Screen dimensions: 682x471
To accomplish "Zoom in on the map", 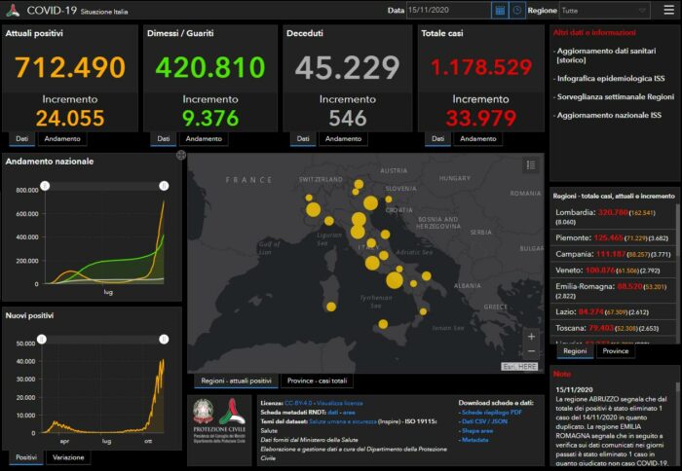I will pos(531,336).
